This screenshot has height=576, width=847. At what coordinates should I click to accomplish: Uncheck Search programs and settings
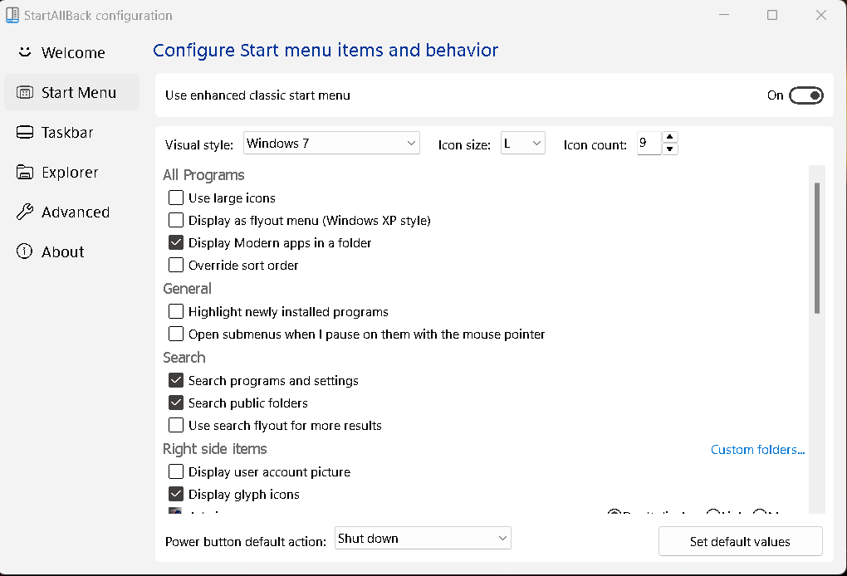pos(176,381)
